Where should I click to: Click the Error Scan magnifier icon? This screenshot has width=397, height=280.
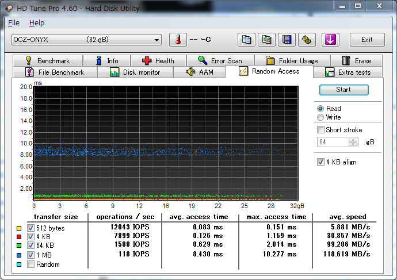[x=203, y=60]
